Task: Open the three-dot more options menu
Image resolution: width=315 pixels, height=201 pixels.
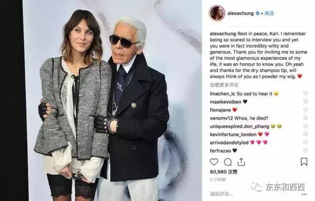Action: click(x=304, y=194)
